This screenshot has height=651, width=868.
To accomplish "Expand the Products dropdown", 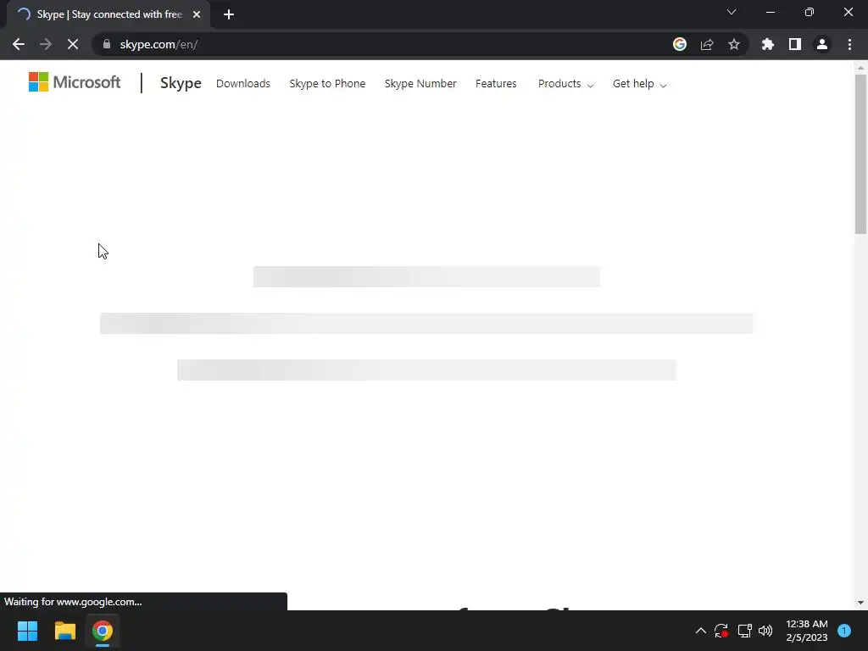I will [565, 84].
